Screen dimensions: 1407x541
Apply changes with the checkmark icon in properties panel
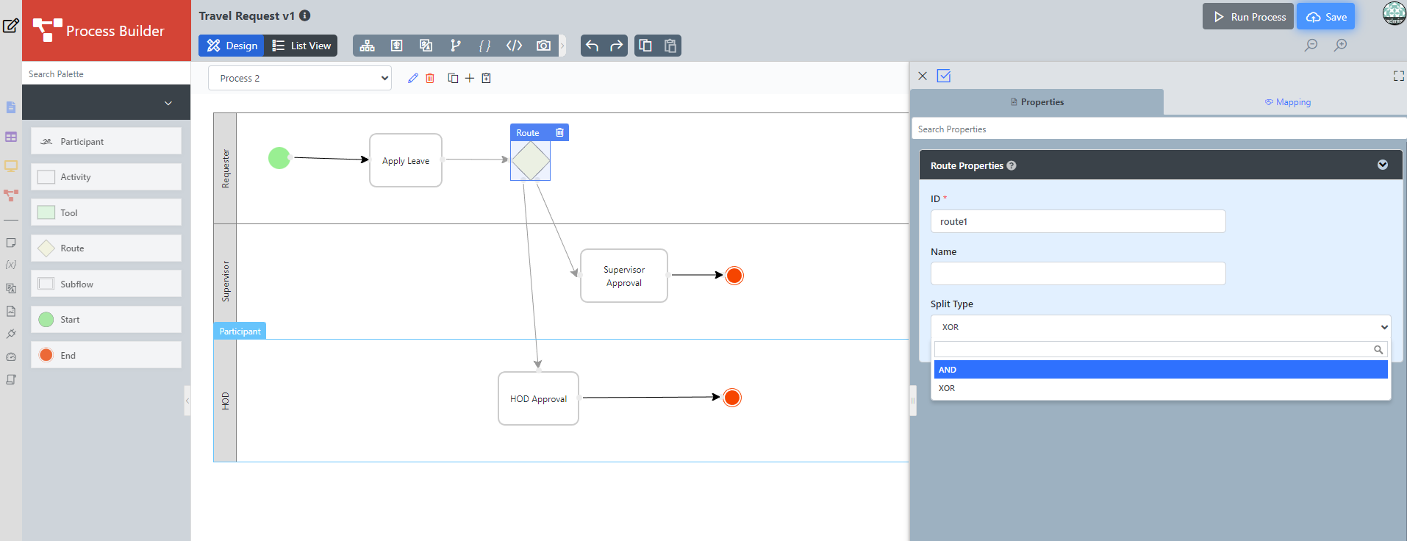point(944,76)
